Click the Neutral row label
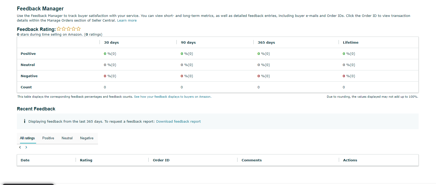Viewport: 436px width, 185px height. [28, 65]
